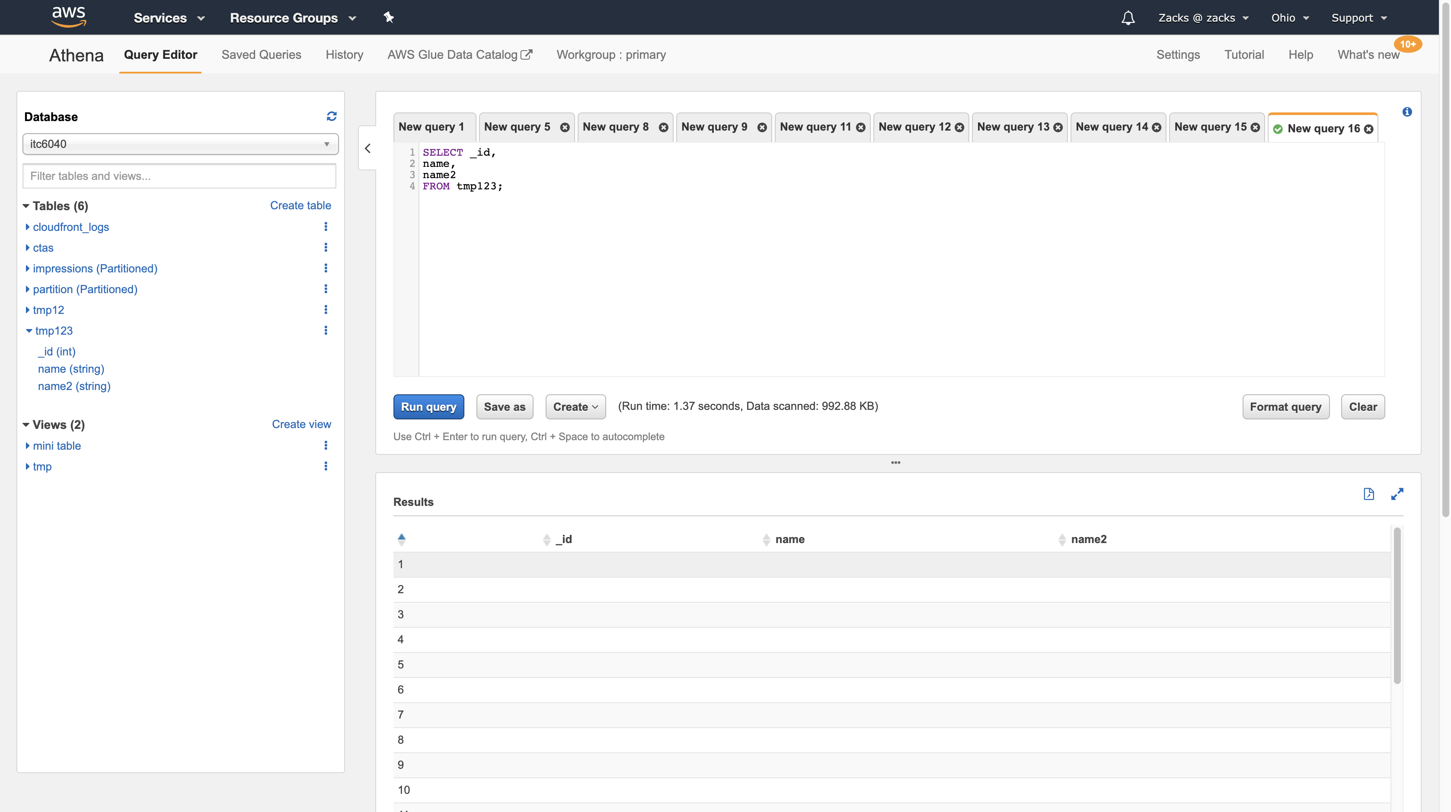Select the New query 9 tab
This screenshot has height=812, width=1451.
tap(714, 127)
